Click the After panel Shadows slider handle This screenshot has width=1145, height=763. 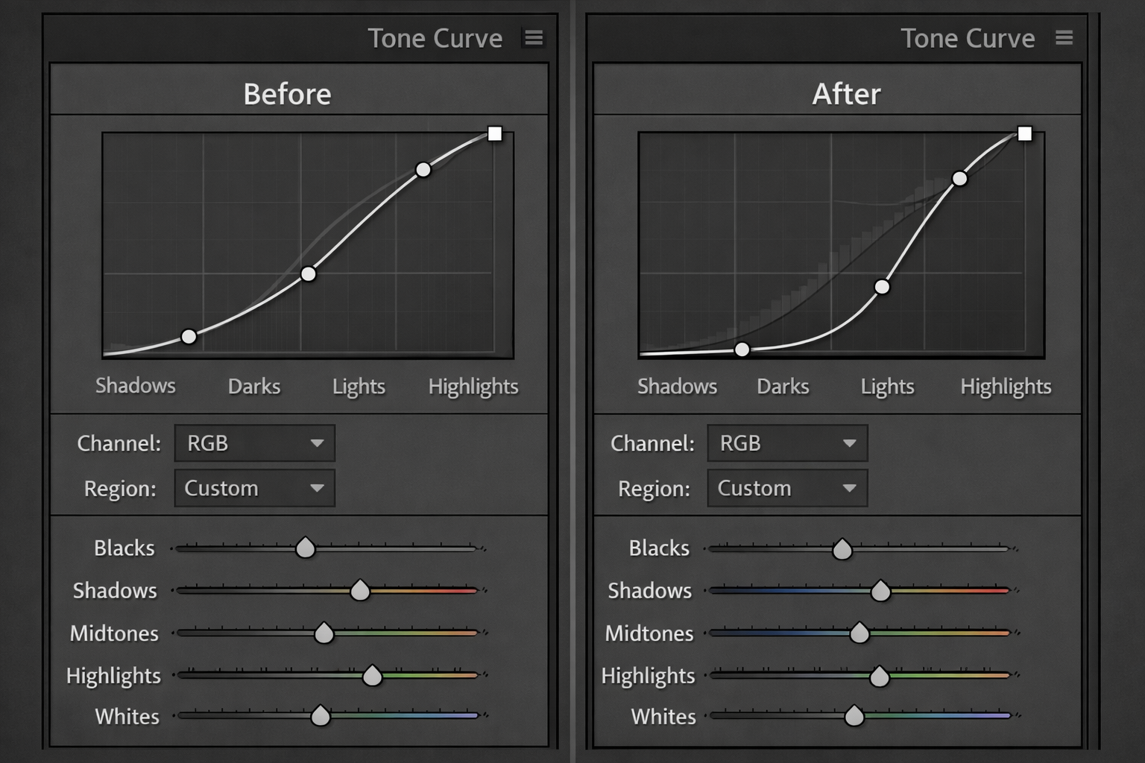880,591
